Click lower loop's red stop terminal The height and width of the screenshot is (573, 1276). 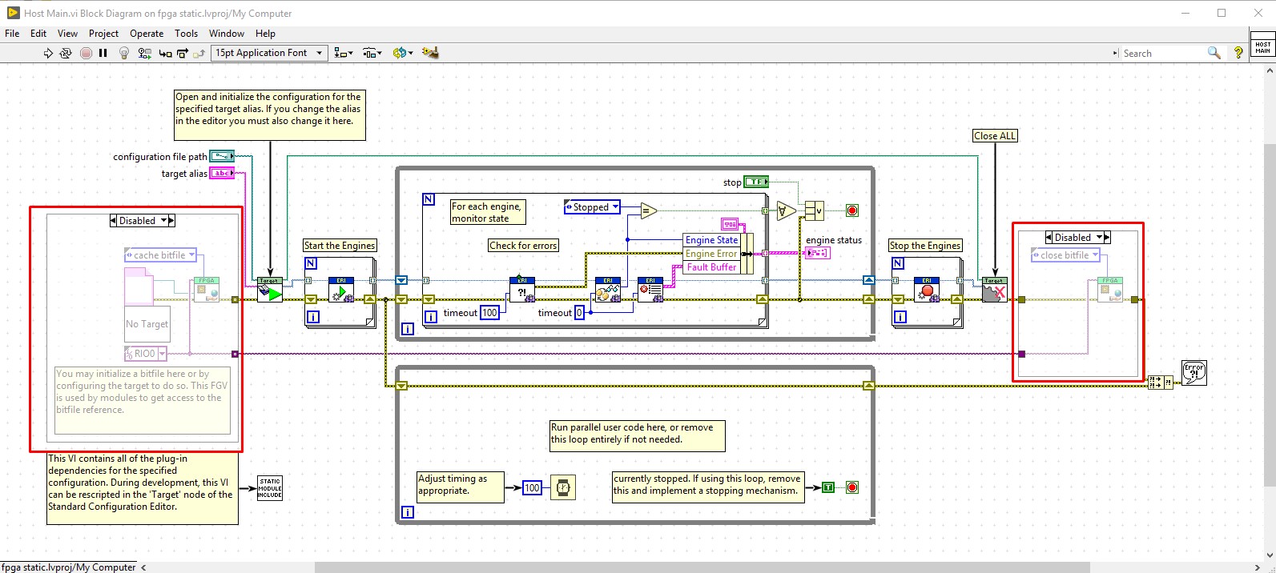852,487
